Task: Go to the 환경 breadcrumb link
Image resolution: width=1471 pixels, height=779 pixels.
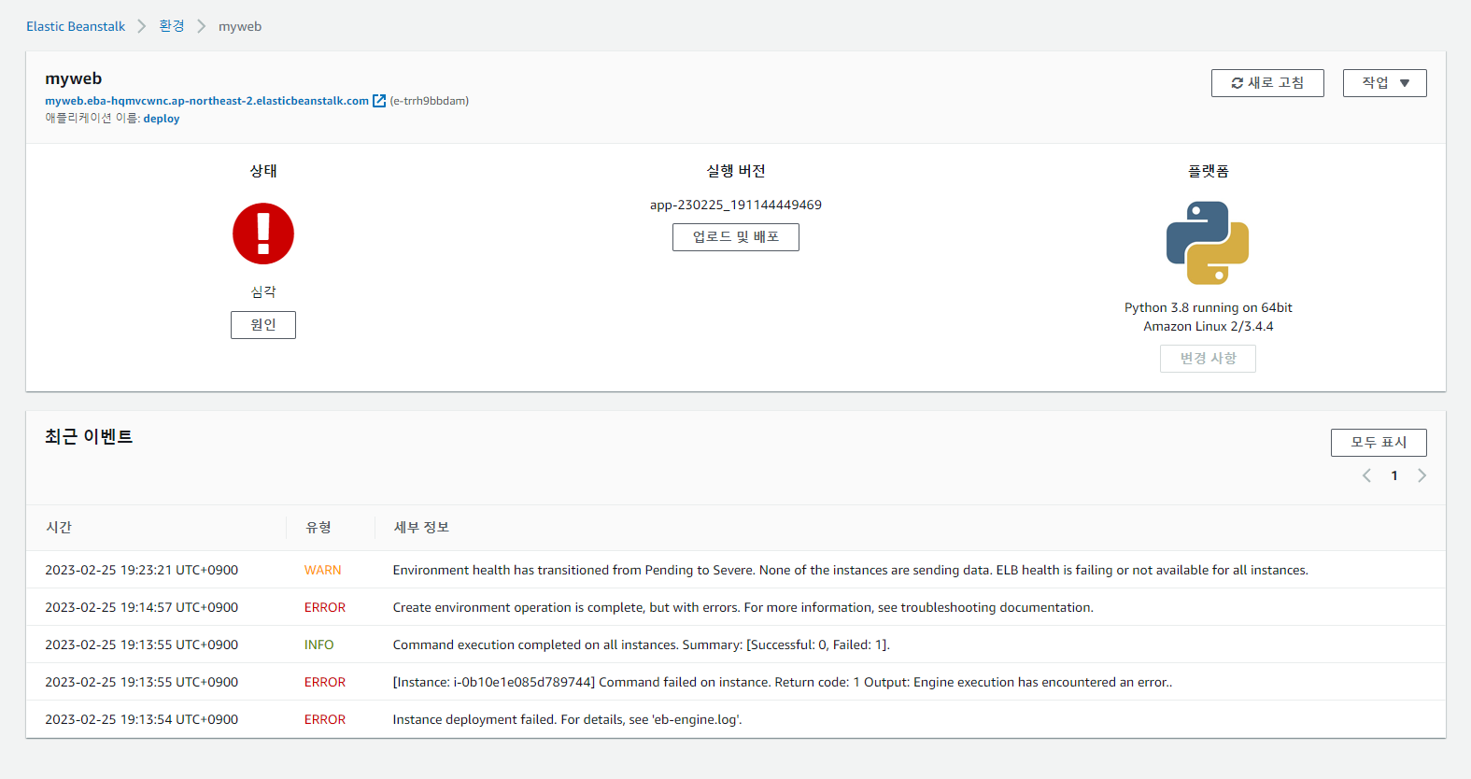Action: [172, 26]
